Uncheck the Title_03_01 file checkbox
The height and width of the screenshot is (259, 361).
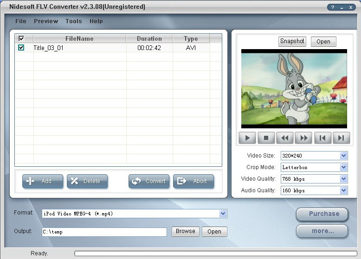point(21,48)
